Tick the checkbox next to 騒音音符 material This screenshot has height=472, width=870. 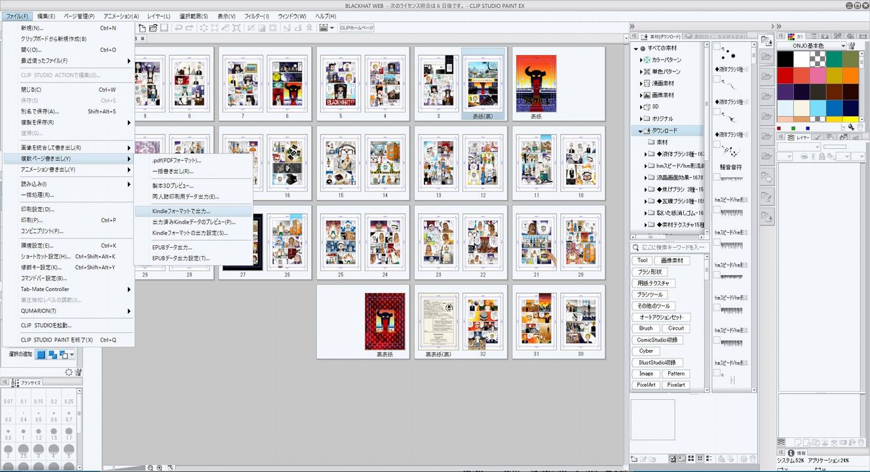point(717,145)
